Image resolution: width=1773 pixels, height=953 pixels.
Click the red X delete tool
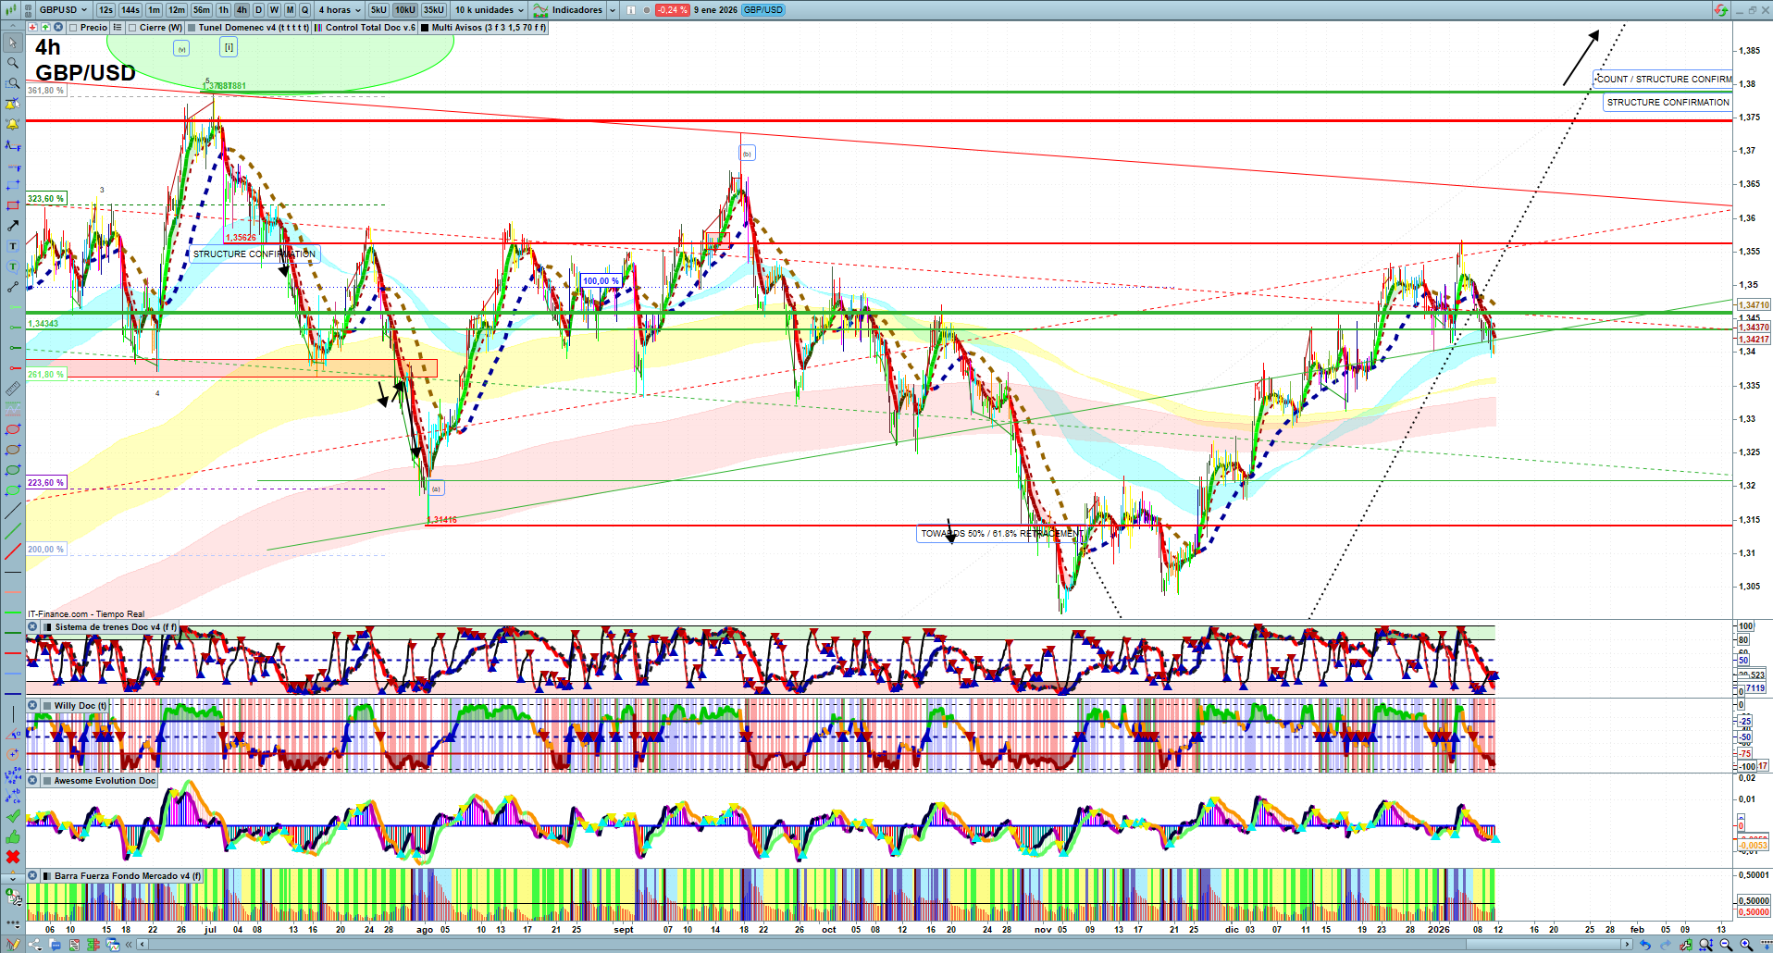click(13, 857)
